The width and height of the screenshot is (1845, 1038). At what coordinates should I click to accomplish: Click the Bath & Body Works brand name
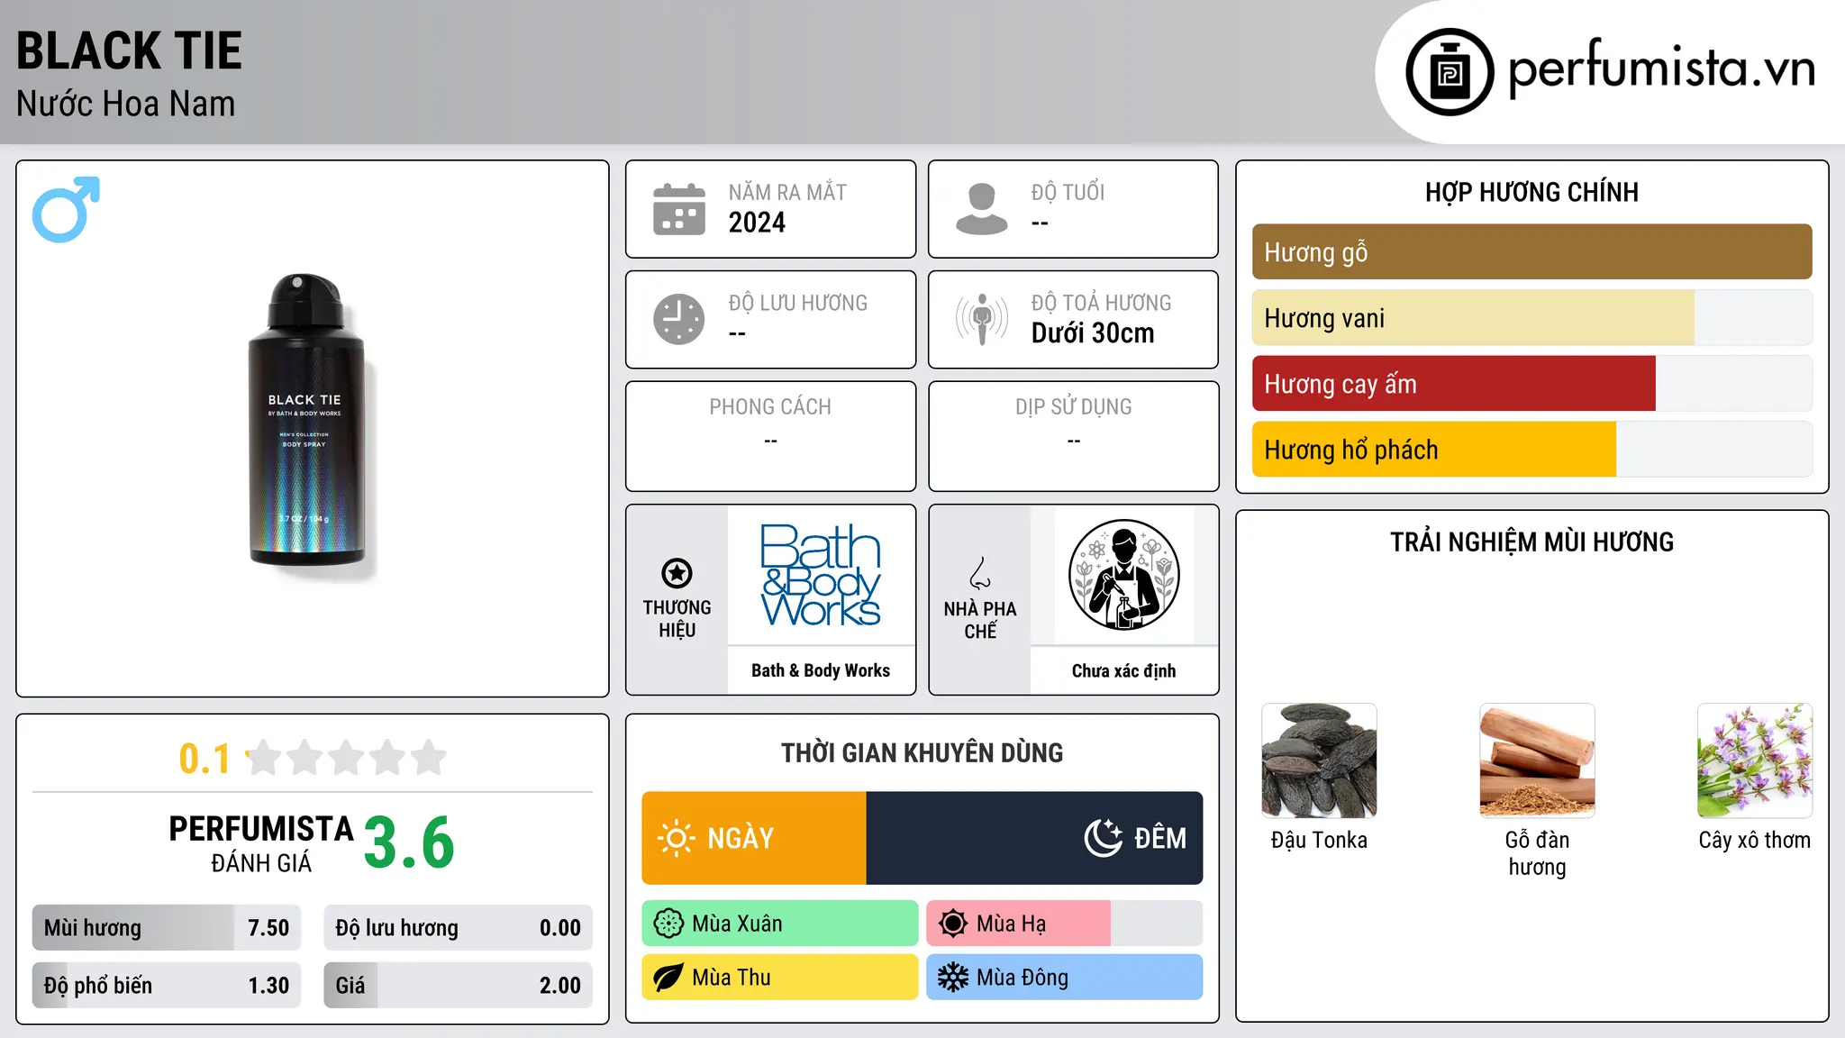click(x=821, y=670)
